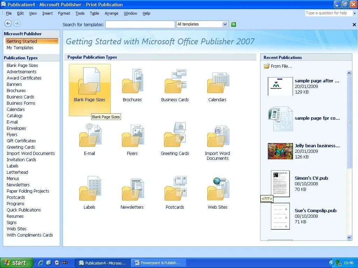Screen dimensions: 358x268
Task: Click Recent Publications scroll down arrow
Action: tap(349, 237)
